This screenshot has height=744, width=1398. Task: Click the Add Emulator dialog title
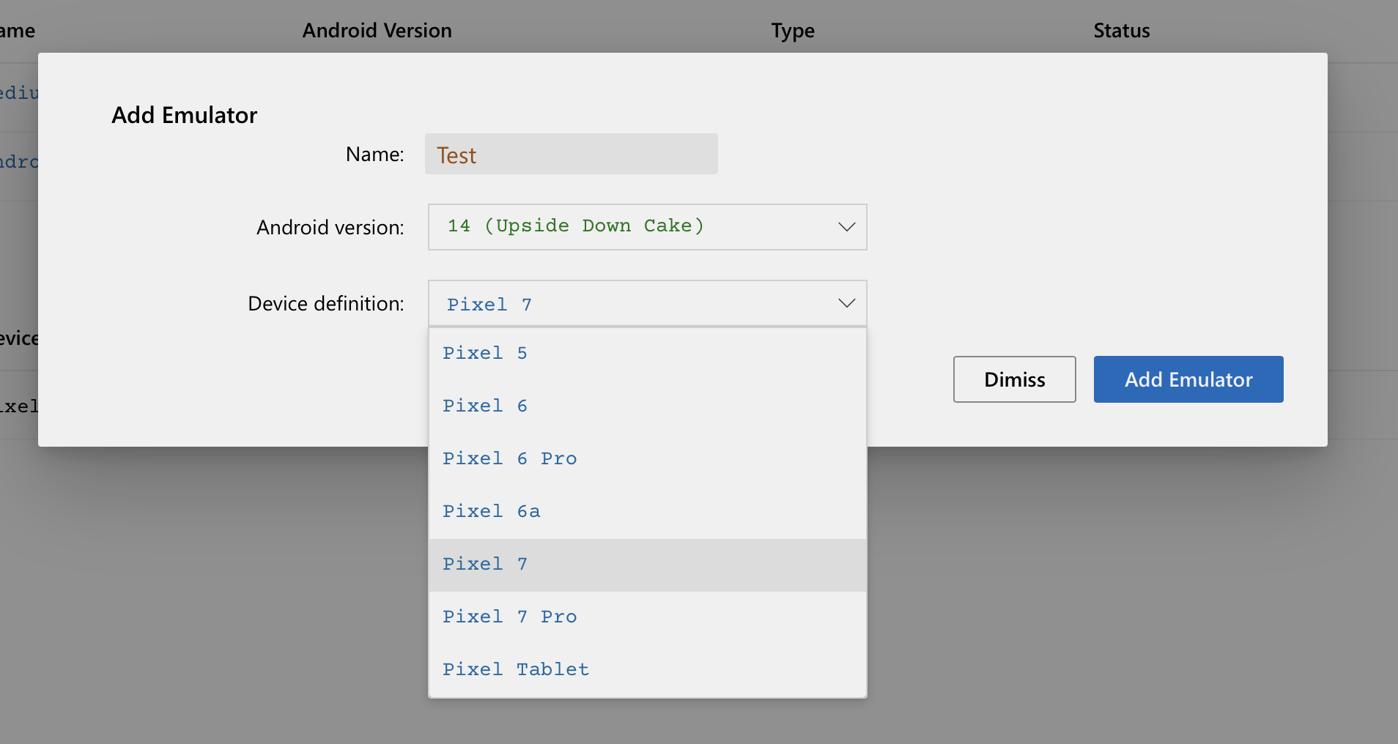(x=184, y=114)
